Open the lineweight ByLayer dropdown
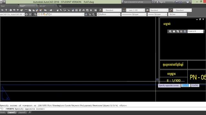This screenshot has width=206, height=115. (x=157, y=14)
